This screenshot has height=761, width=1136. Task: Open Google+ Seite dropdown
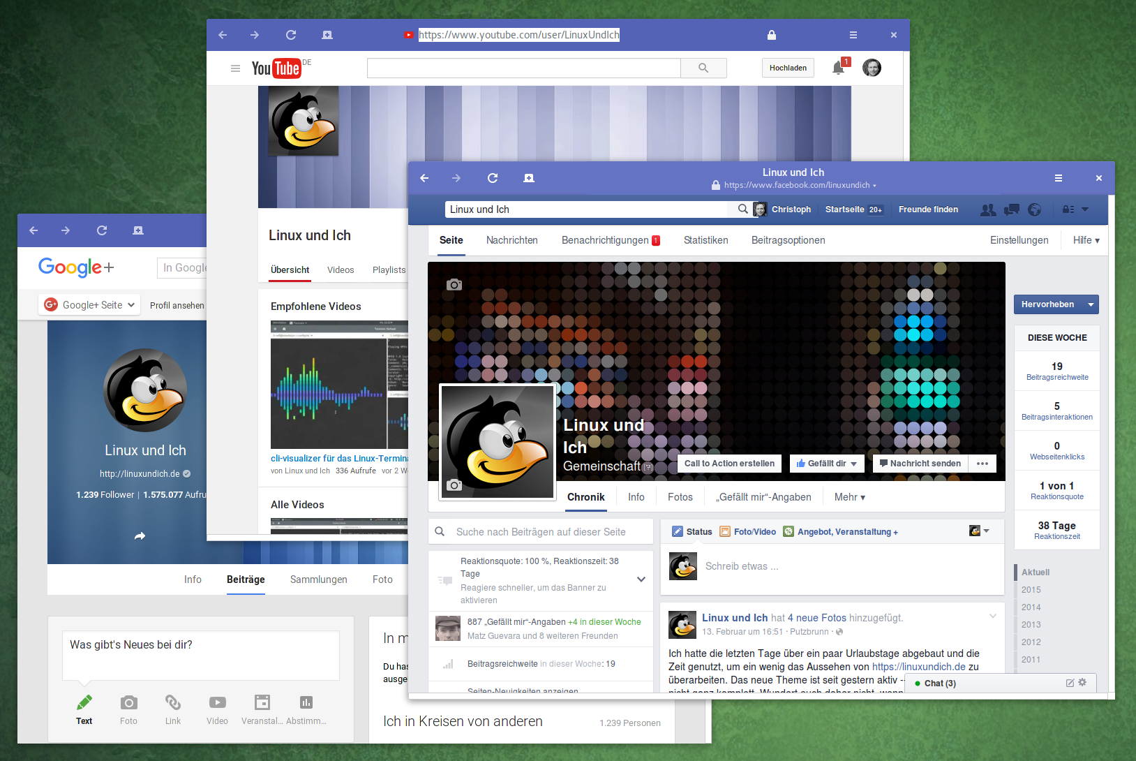(90, 304)
